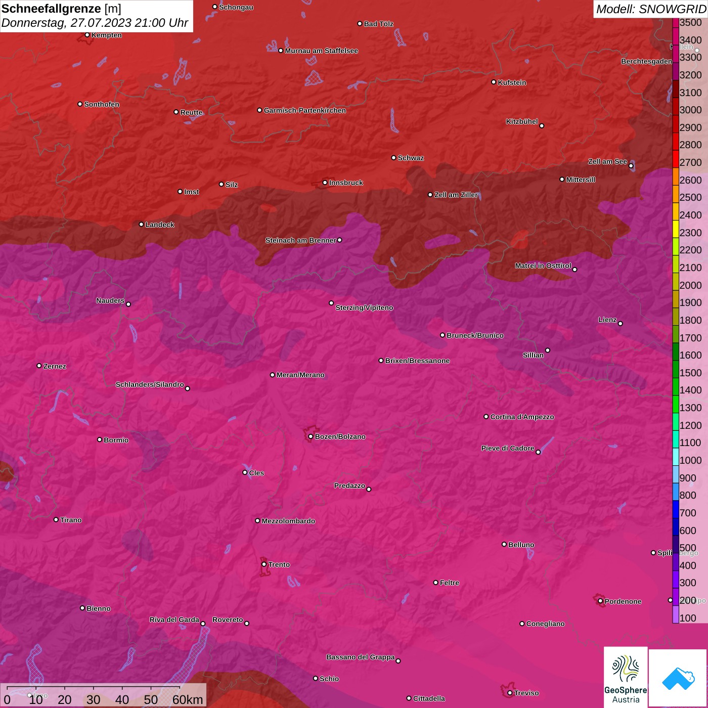Click the 'Kitzbühel' label

click(x=522, y=121)
